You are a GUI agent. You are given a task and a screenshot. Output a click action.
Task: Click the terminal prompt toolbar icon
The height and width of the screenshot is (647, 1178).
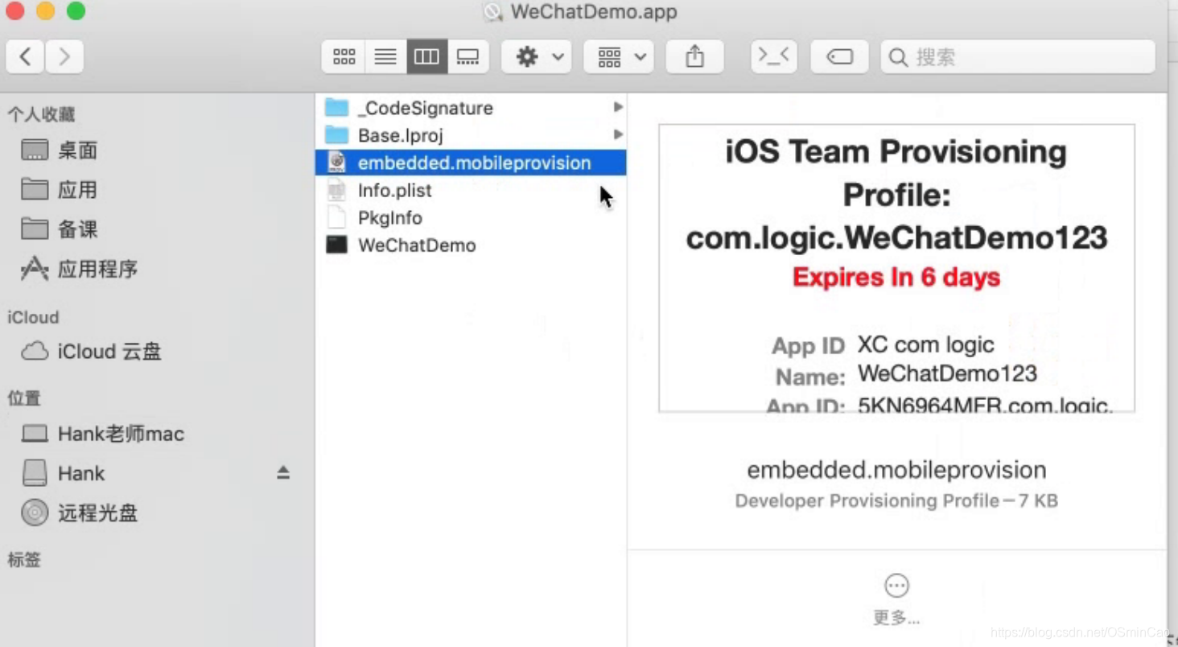(774, 57)
